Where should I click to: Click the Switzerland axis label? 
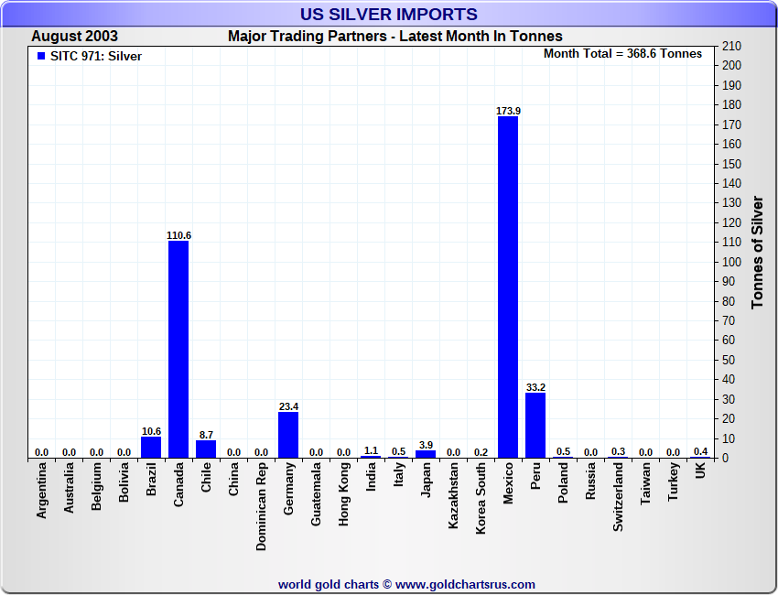click(618, 497)
